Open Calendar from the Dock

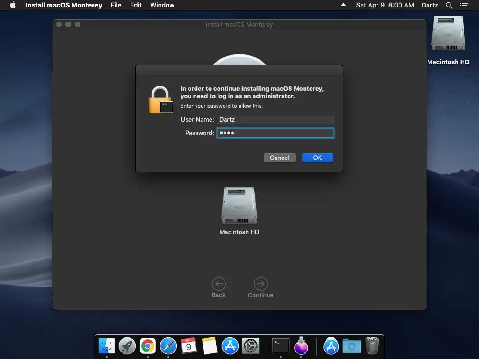point(189,346)
